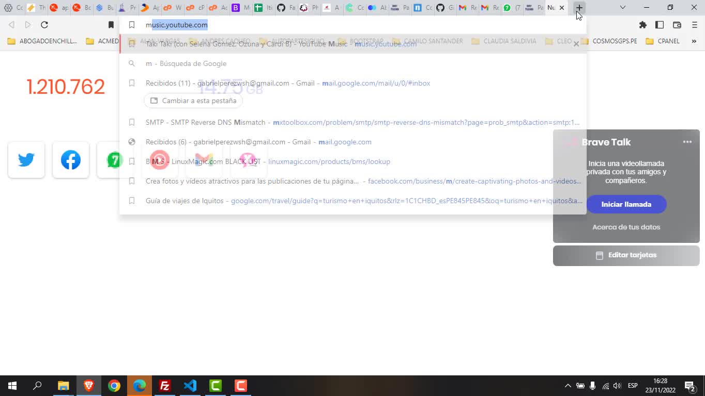Select SMTP Reverse DNS Mismatch suggestion
705x396 pixels.
pyautogui.click(x=352, y=122)
